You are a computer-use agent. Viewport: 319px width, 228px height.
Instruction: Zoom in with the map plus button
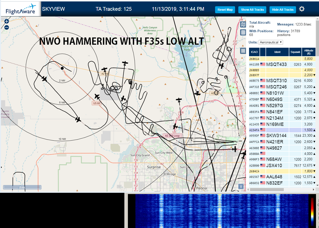pos(7,21)
